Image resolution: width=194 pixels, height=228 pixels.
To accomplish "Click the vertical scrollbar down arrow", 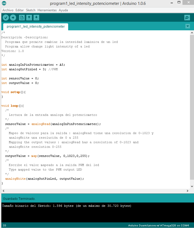I will (x=192, y=186).
